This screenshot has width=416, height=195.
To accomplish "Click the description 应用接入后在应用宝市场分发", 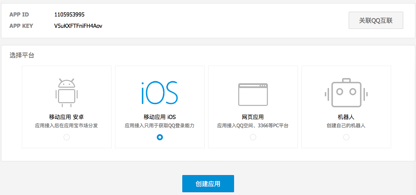I will pyautogui.click(x=67, y=126).
